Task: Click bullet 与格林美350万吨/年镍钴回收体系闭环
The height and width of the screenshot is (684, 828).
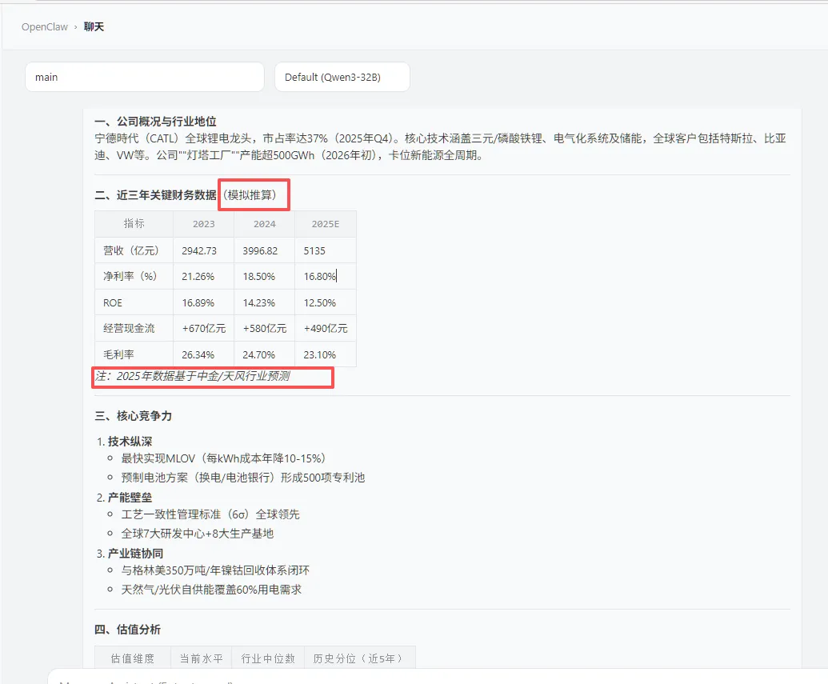Action: [215, 570]
